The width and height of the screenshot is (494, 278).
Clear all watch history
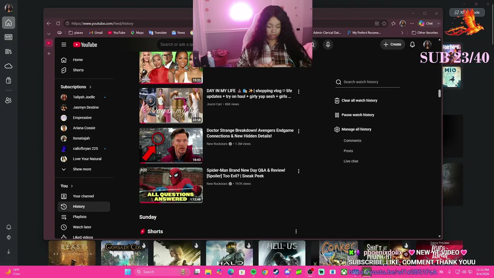point(356,100)
